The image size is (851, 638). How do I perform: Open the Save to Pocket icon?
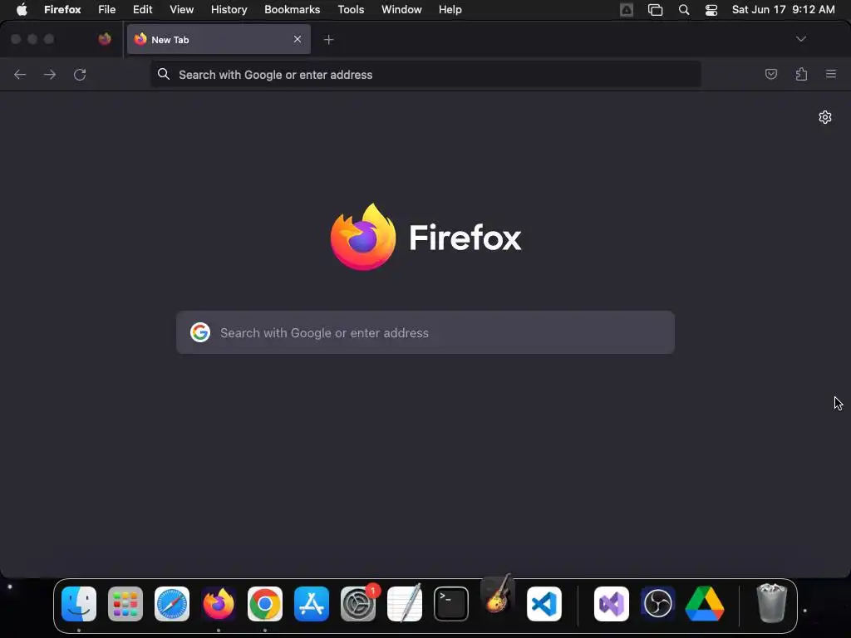pos(770,74)
